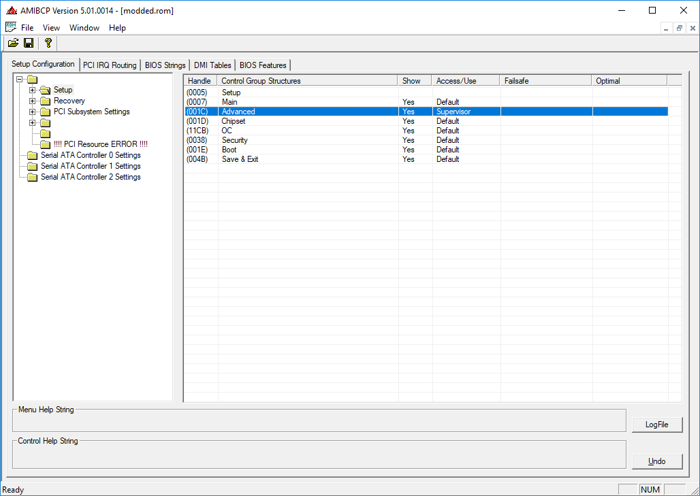The image size is (700, 496).
Task: Click the Optimal column header
Action: point(629,81)
